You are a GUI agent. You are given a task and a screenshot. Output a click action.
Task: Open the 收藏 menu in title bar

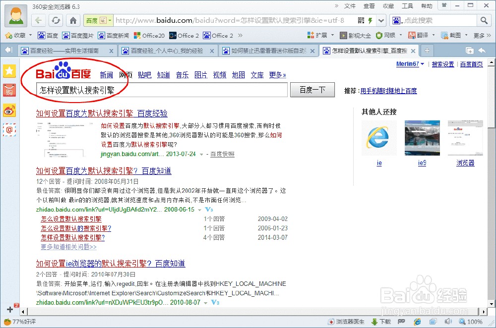pos(388,6)
